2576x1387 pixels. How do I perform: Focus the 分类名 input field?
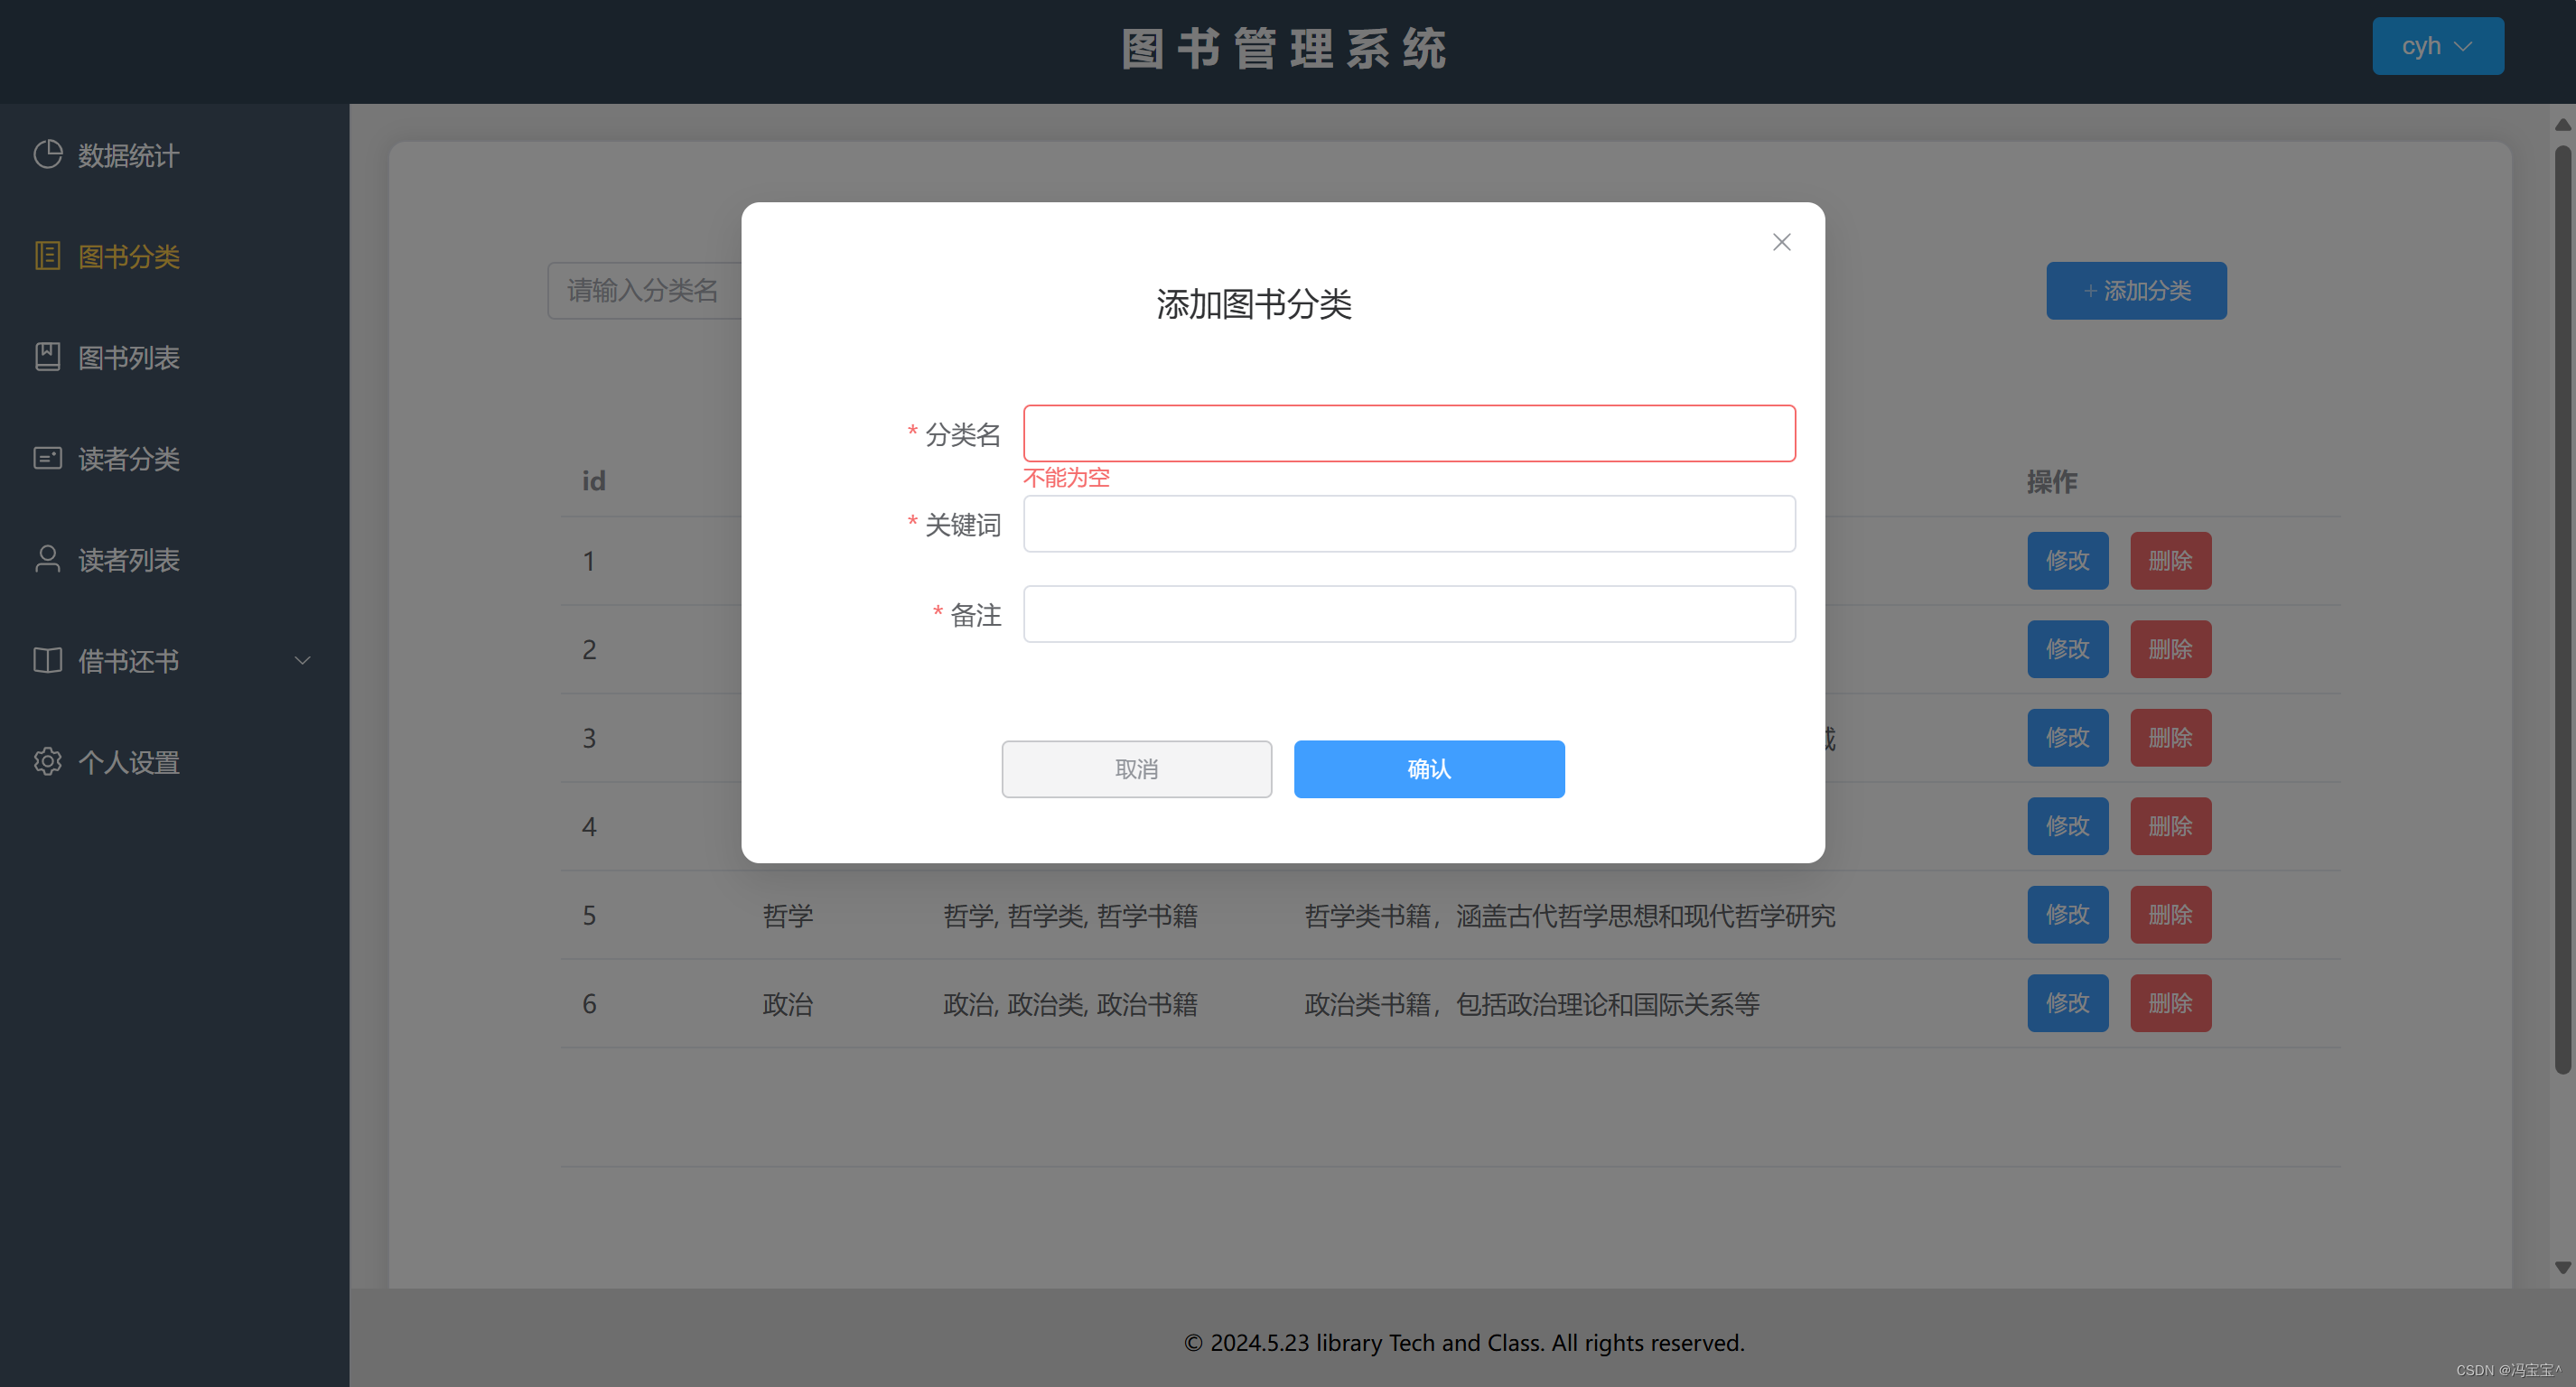coord(1408,433)
